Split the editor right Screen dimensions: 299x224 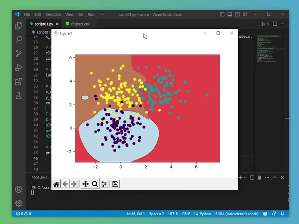(x=275, y=24)
